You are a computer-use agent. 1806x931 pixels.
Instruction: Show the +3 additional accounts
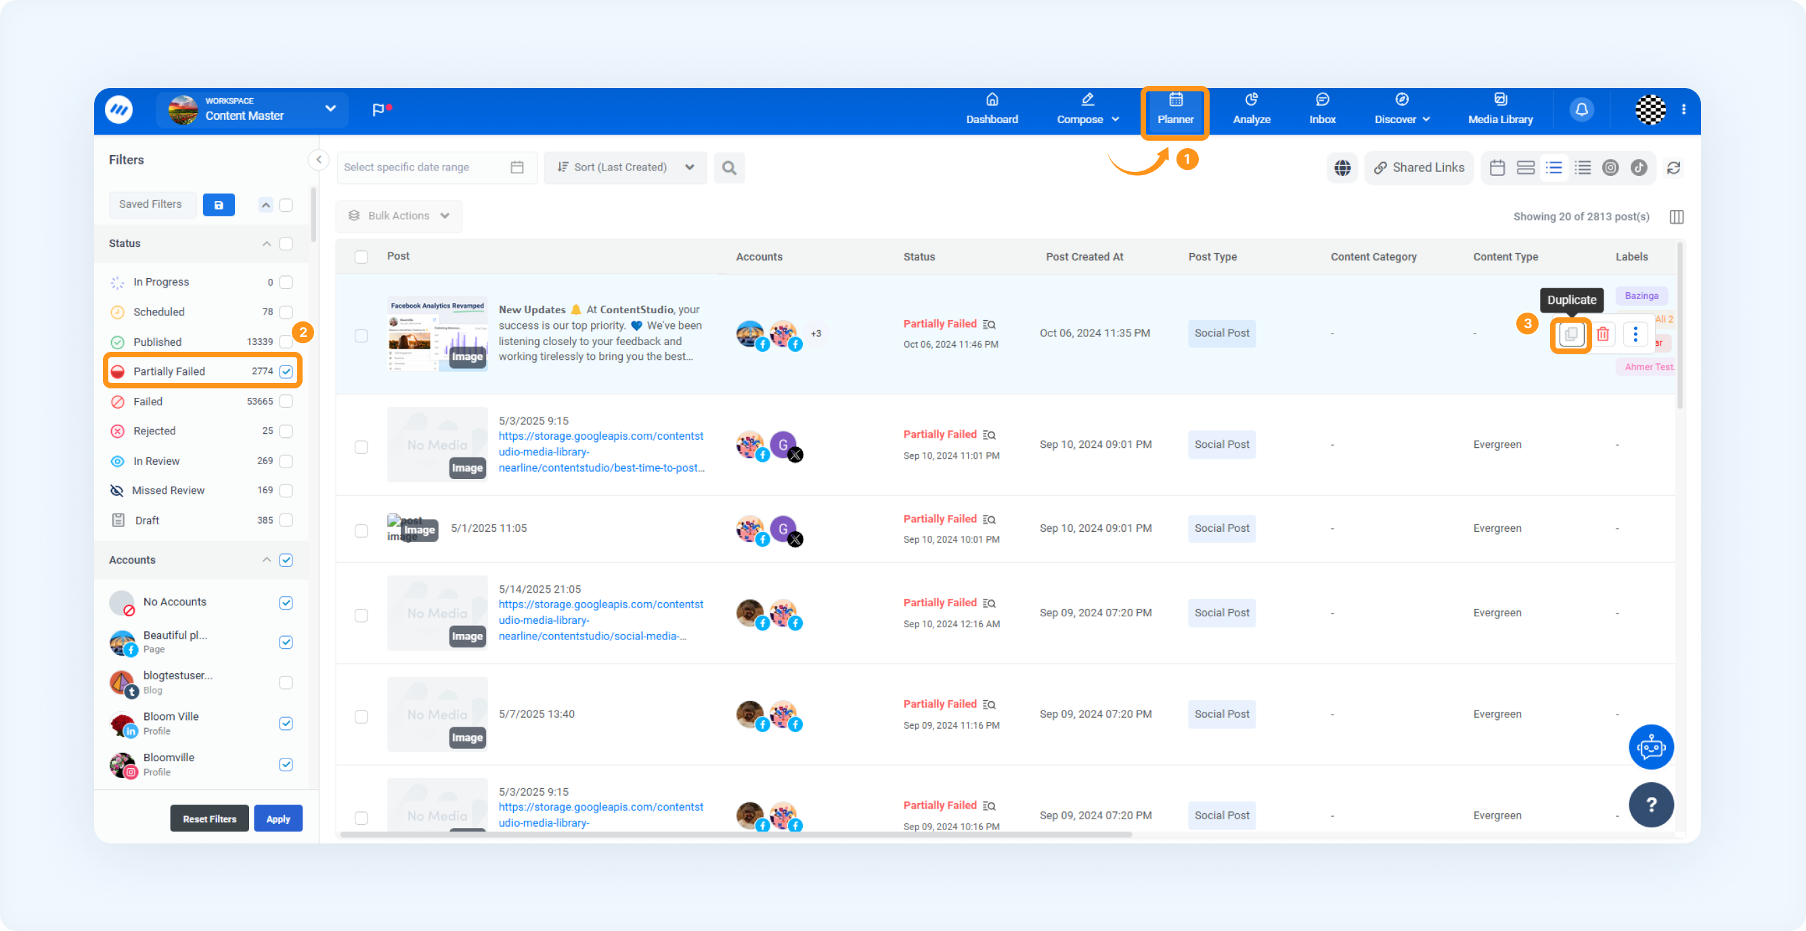816,334
